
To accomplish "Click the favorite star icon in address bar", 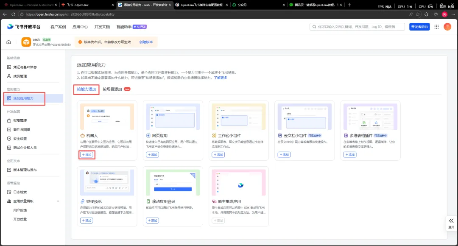I will [418, 14].
